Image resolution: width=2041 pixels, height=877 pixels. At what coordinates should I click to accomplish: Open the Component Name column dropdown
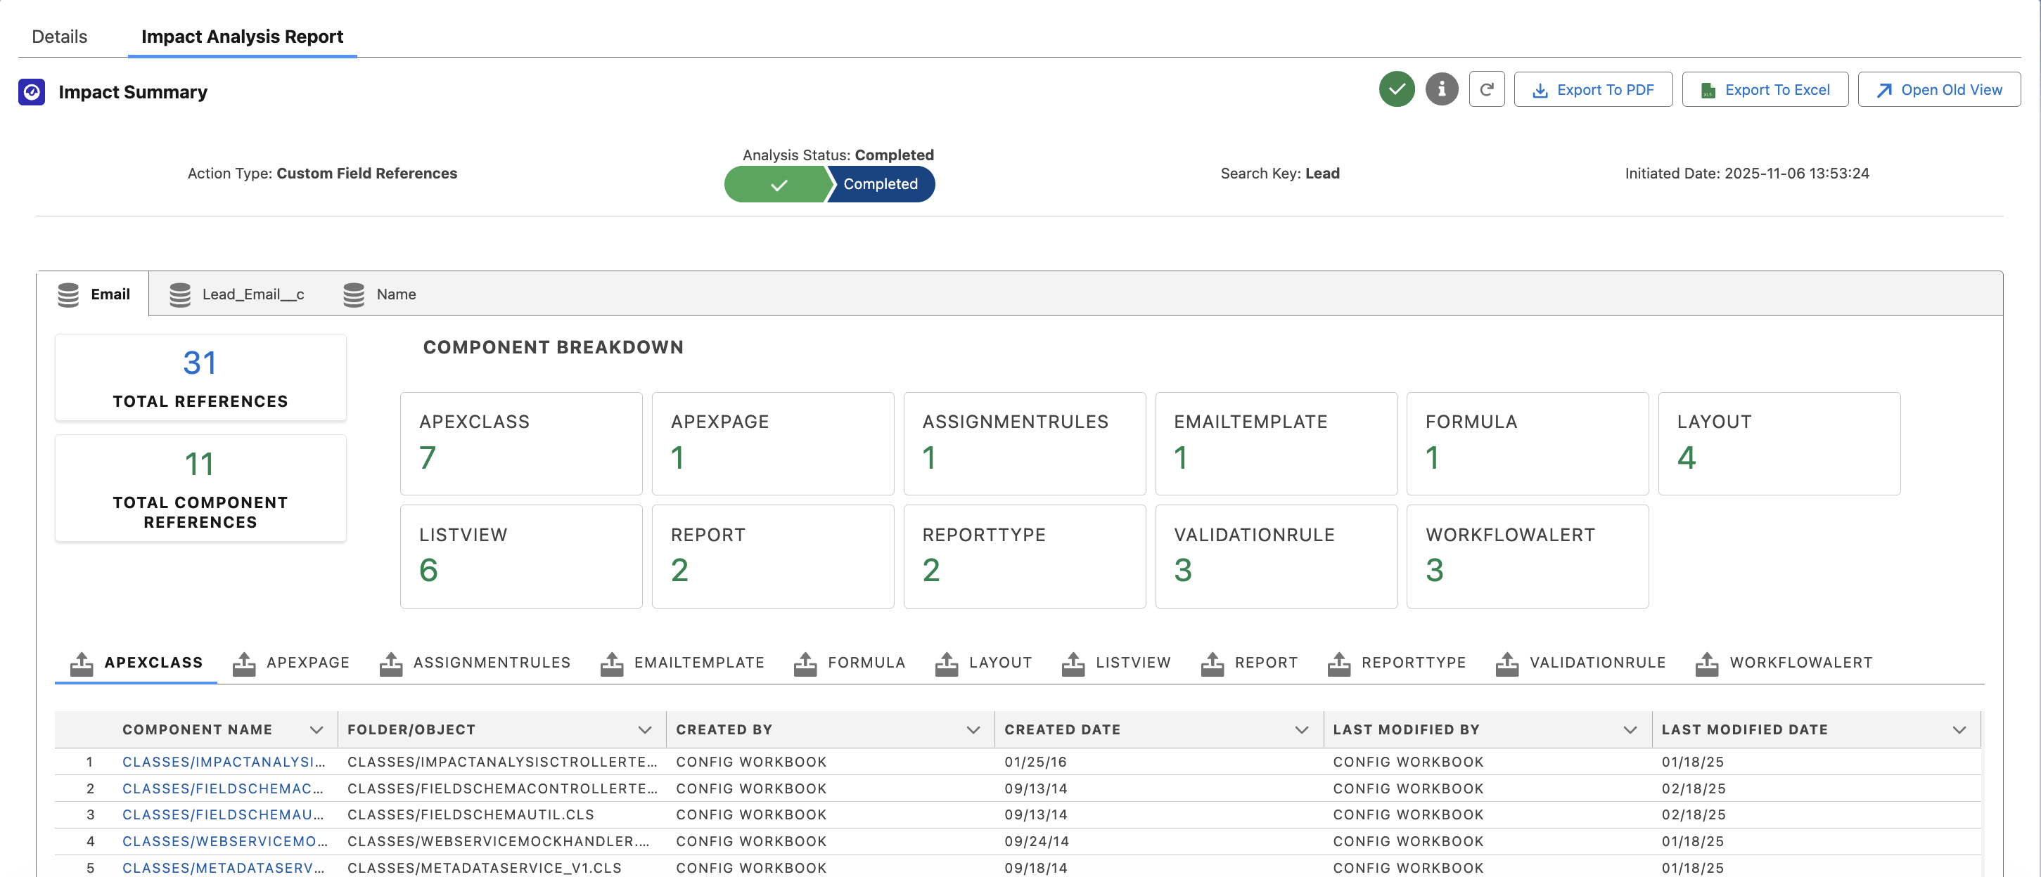click(x=316, y=729)
